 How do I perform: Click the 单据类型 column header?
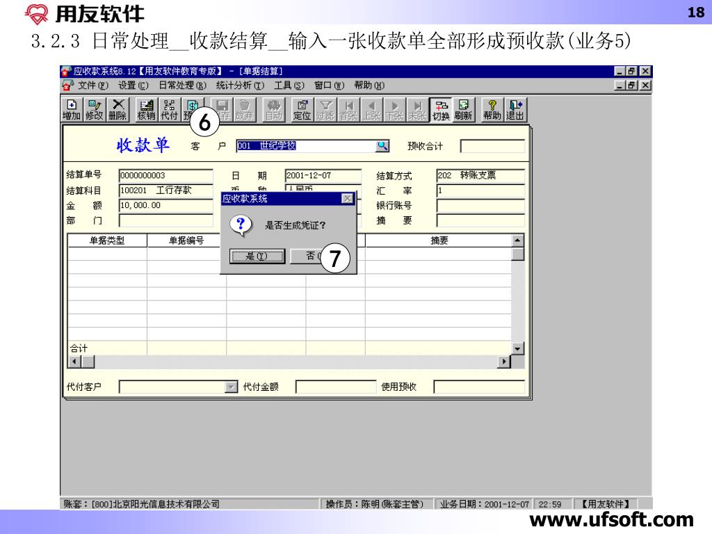[107, 241]
